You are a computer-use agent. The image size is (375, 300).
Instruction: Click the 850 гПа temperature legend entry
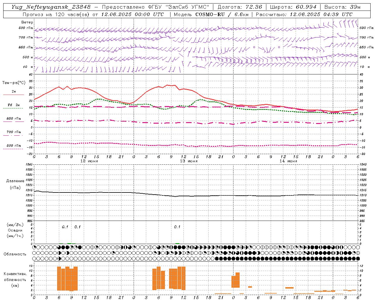[x=14, y=119]
